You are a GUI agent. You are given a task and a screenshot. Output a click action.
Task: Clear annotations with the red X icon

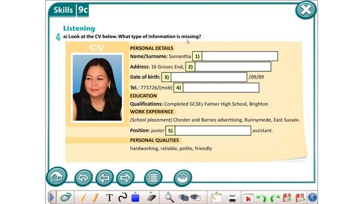(x=248, y=198)
